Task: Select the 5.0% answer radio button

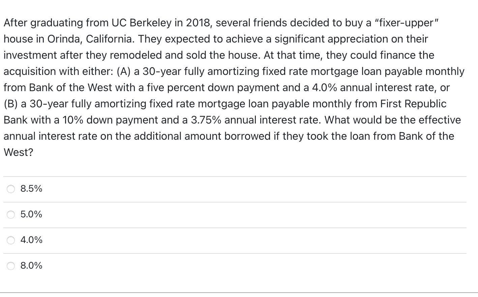Action: (10, 215)
